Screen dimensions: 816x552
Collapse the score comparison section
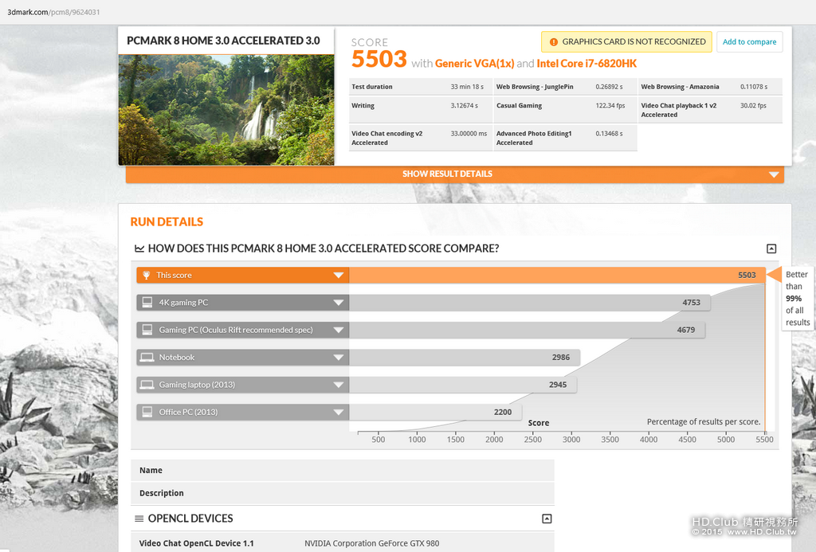(x=771, y=249)
